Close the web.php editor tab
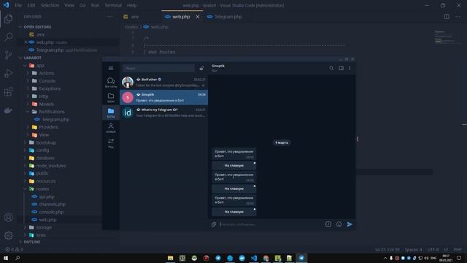Image resolution: width=467 pixels, height=263 pixels. pos(198,17)
